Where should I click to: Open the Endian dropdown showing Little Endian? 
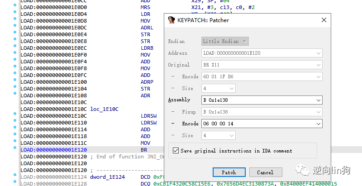pos(245,41)
